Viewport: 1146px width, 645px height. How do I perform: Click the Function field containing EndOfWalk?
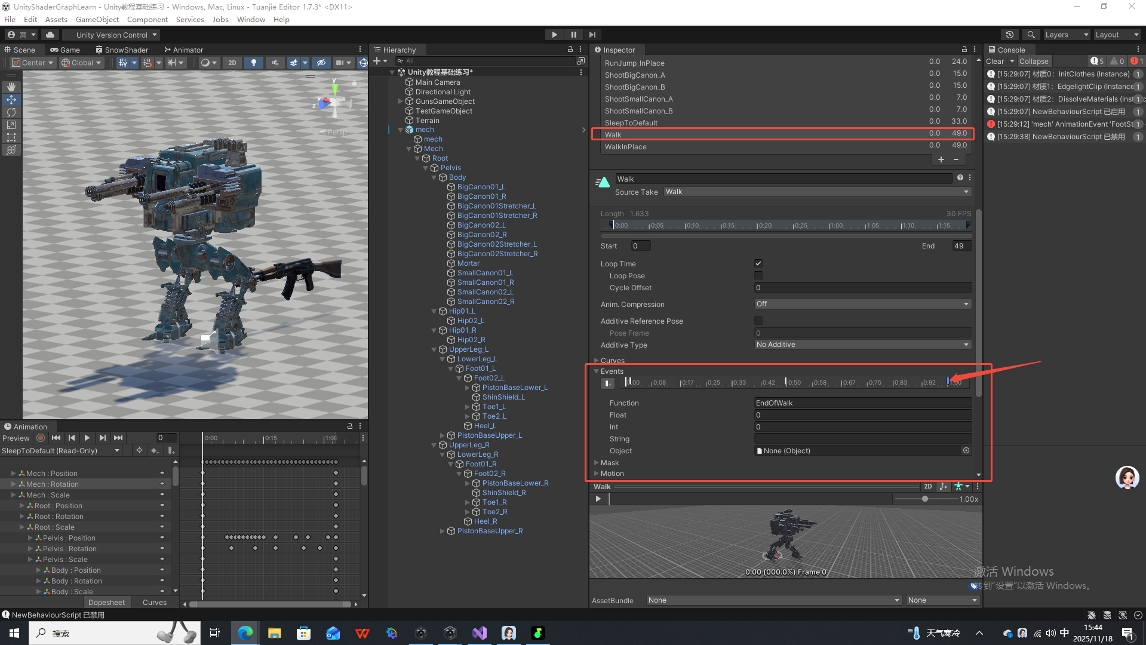coord(863,403)
